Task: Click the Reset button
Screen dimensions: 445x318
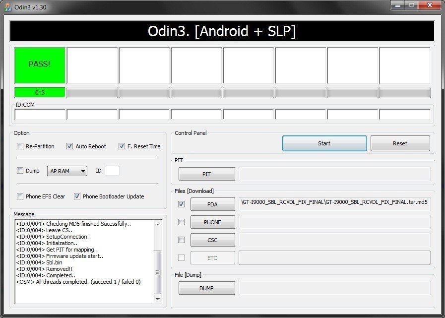Action: pos(400,143)
